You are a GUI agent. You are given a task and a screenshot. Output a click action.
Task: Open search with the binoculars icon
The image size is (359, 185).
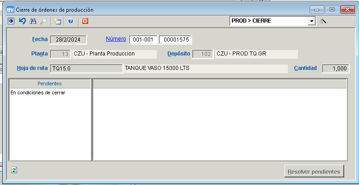(x=33, y=21)
